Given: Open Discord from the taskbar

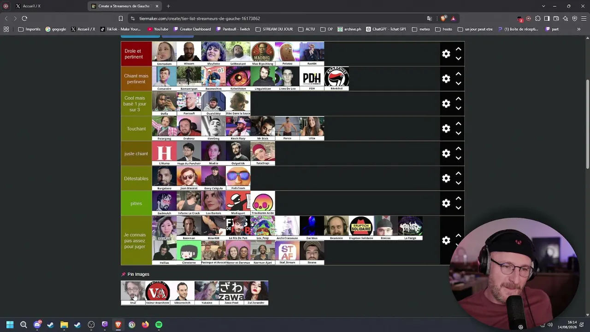Looking at the screenshot, I should coord(37,325).
